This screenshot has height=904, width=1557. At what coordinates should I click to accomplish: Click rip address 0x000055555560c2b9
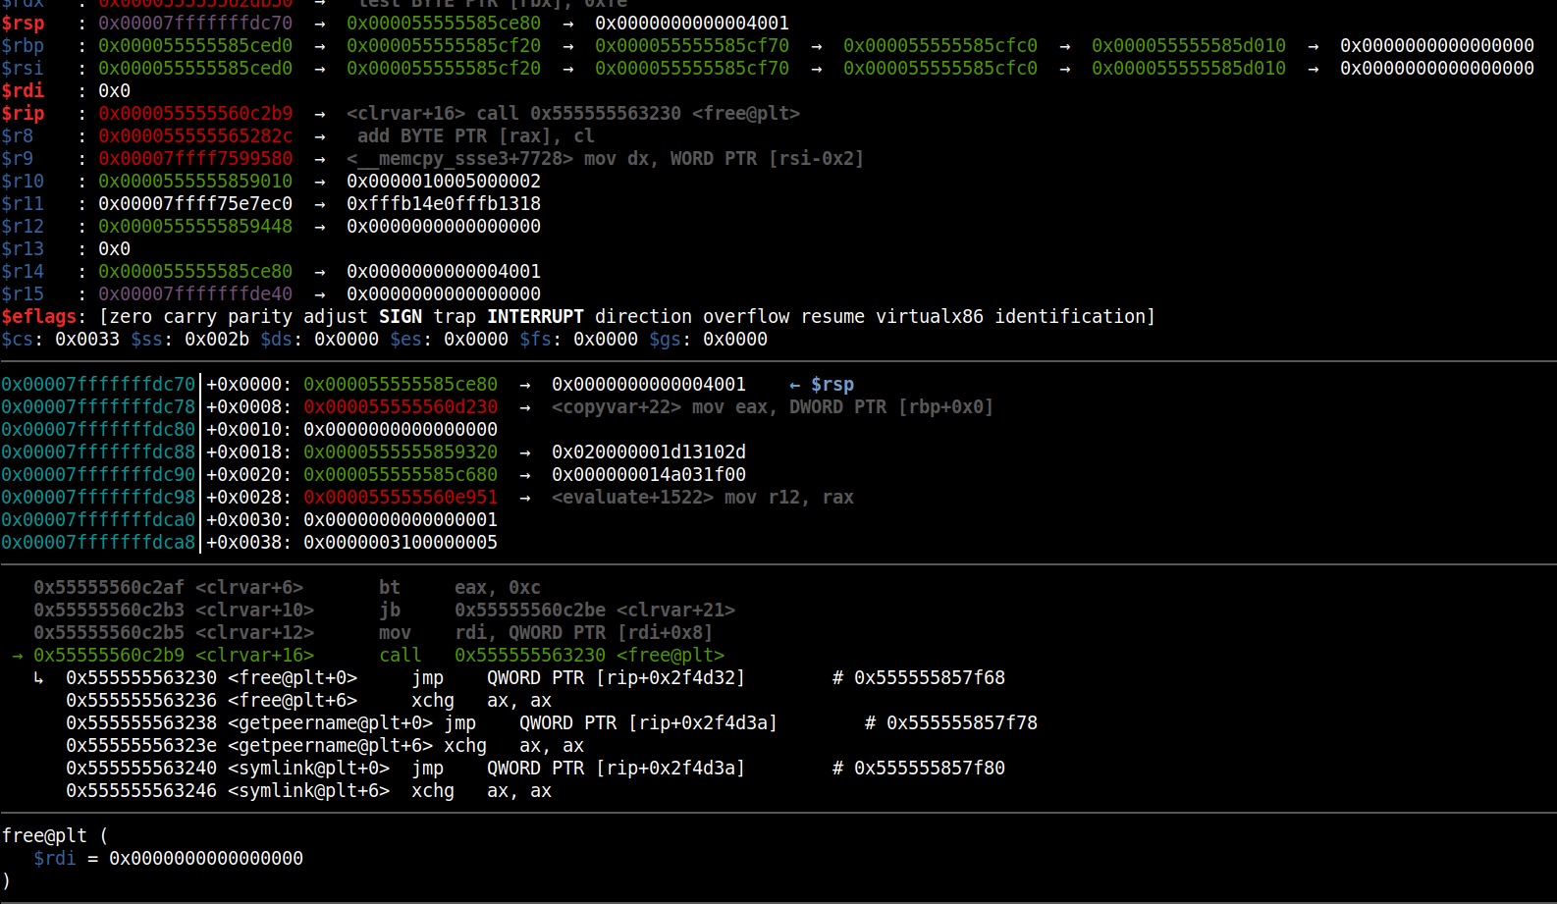(x=195, y=113)
